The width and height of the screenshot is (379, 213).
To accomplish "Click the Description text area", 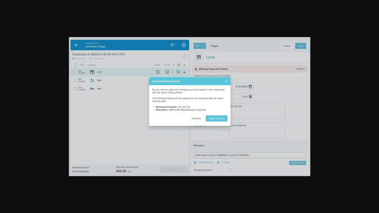I will [257, 130].
